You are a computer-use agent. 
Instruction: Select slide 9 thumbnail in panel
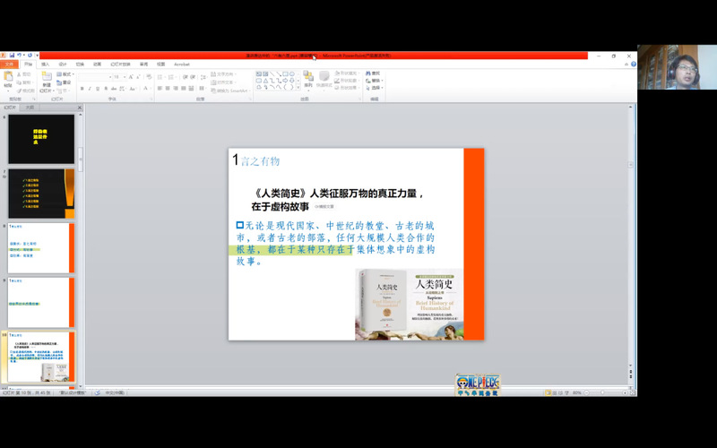[x=41, y=302]
